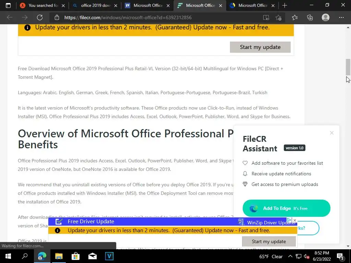Screen dimensions: 351x263
Task: Click the 'Languages: Arabic, English' text line
Action: tap(143, 92)
